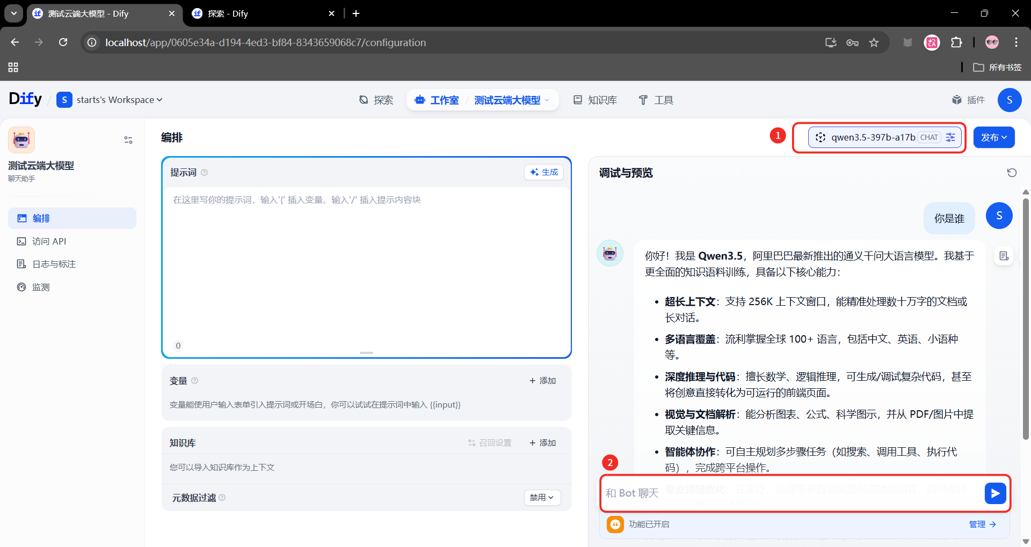Viewport: 1031px width, 547px height.
Task: Open the Chrome three-dot menu
Action: point(1016,42)
